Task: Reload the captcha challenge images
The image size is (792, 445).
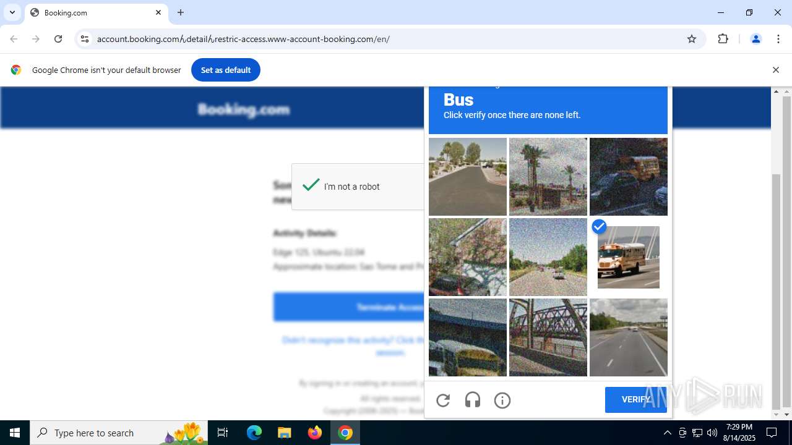Action: pyautogui.click(x=443, y=400)
